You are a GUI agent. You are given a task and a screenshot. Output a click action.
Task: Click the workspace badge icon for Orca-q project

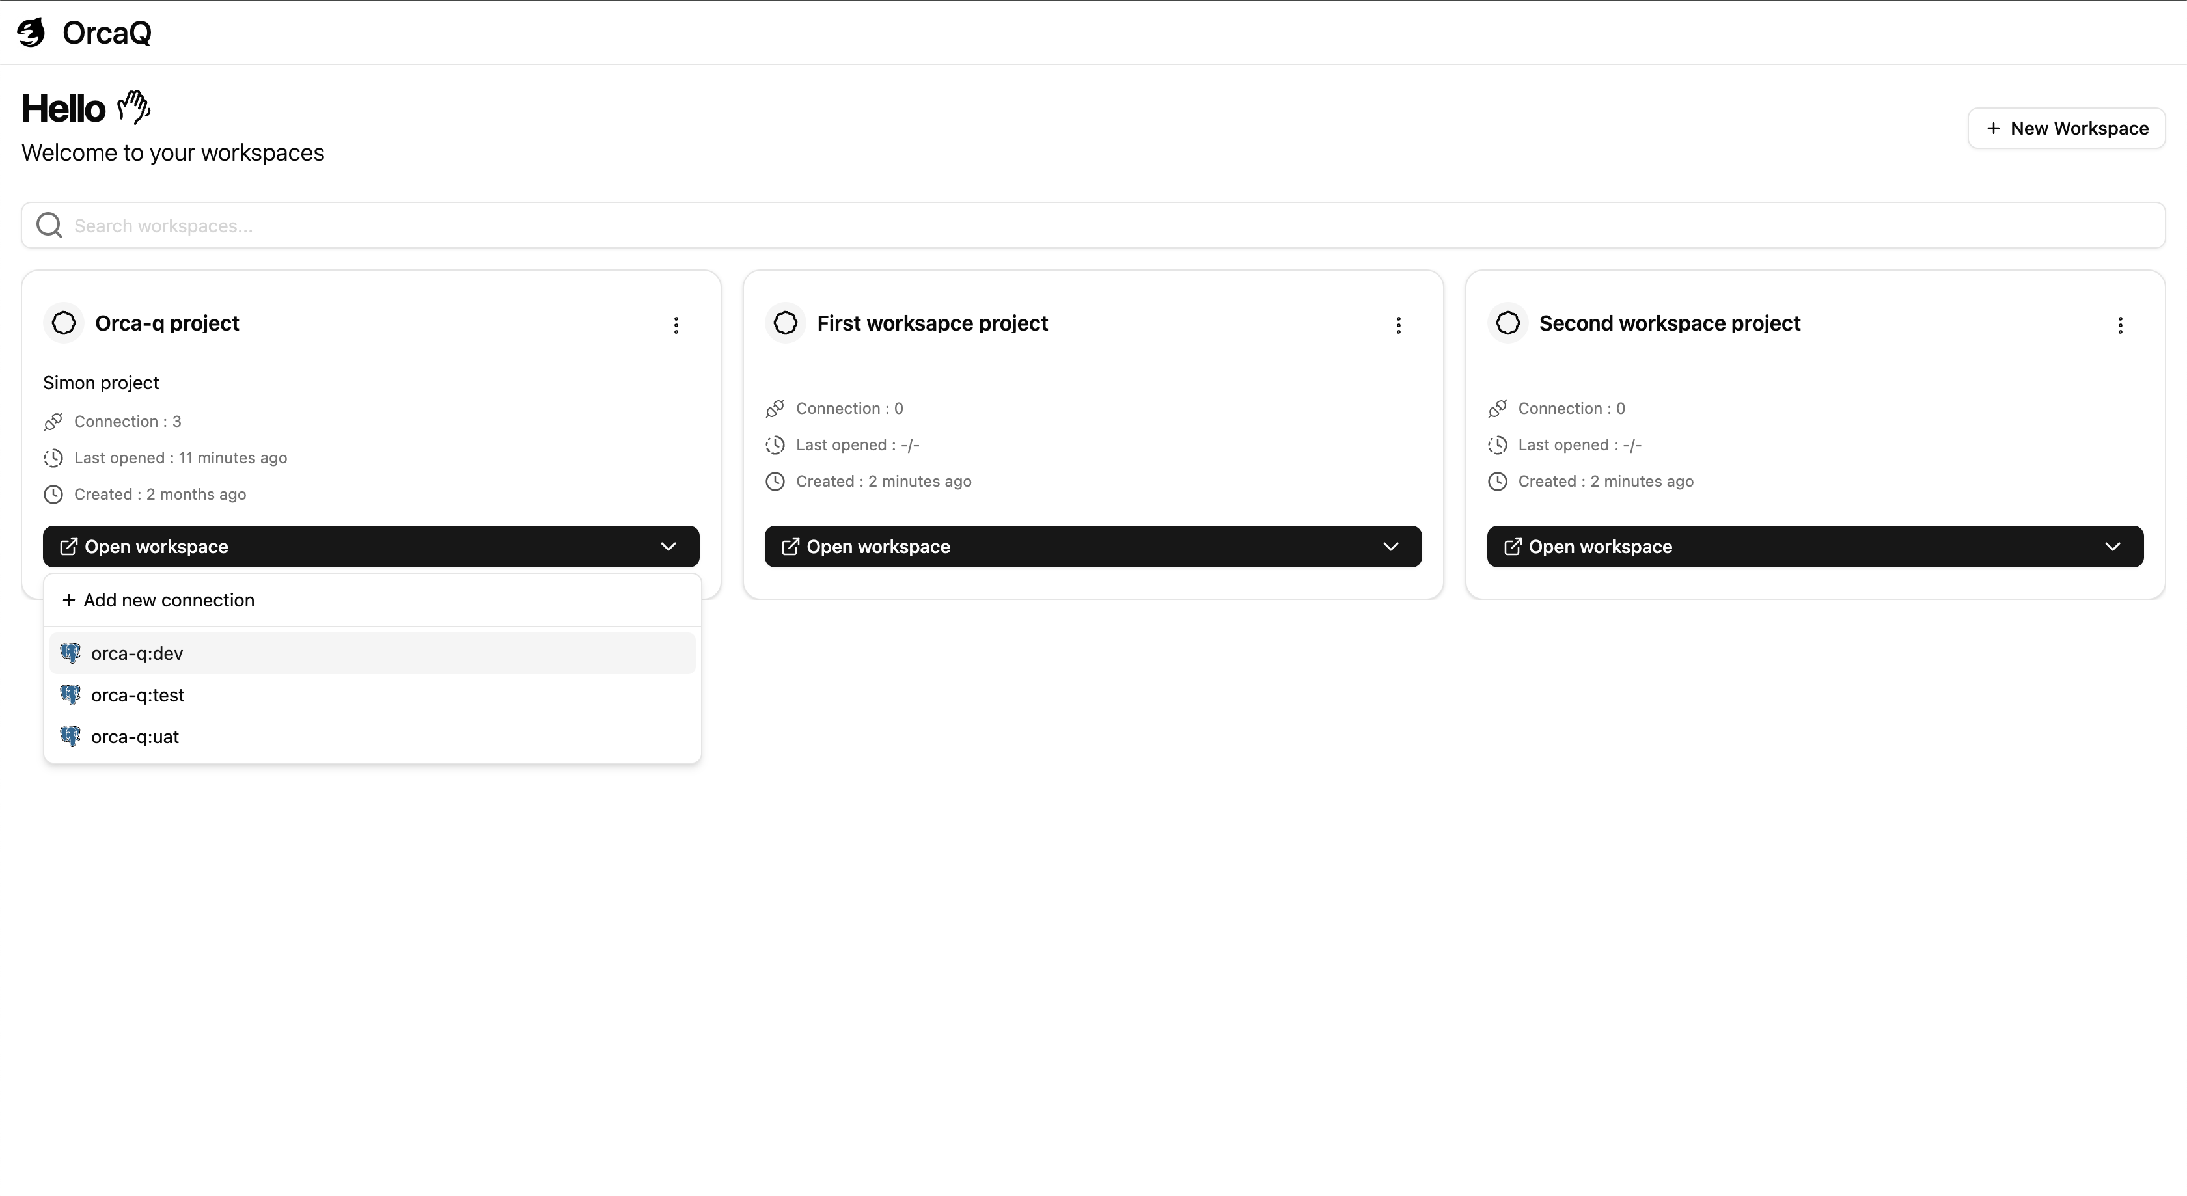pyautogui.click(x=64, y=323)
